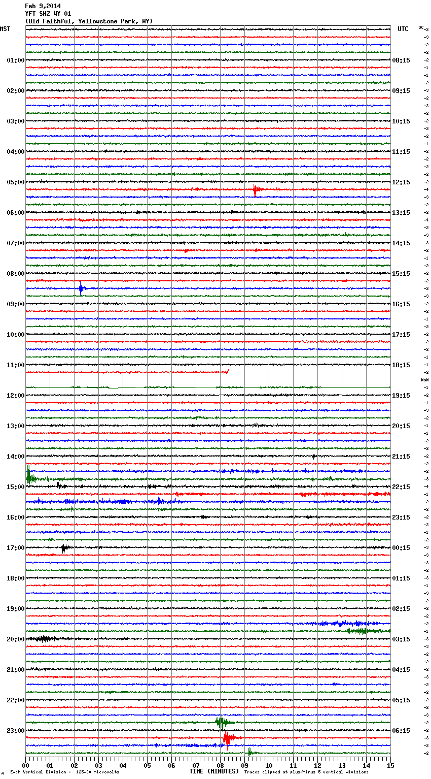Viewport: 431px width, 779px height.
Task: Click the '06:15' UTC time label
Action: pyautogui.click(x=401, y=731)
